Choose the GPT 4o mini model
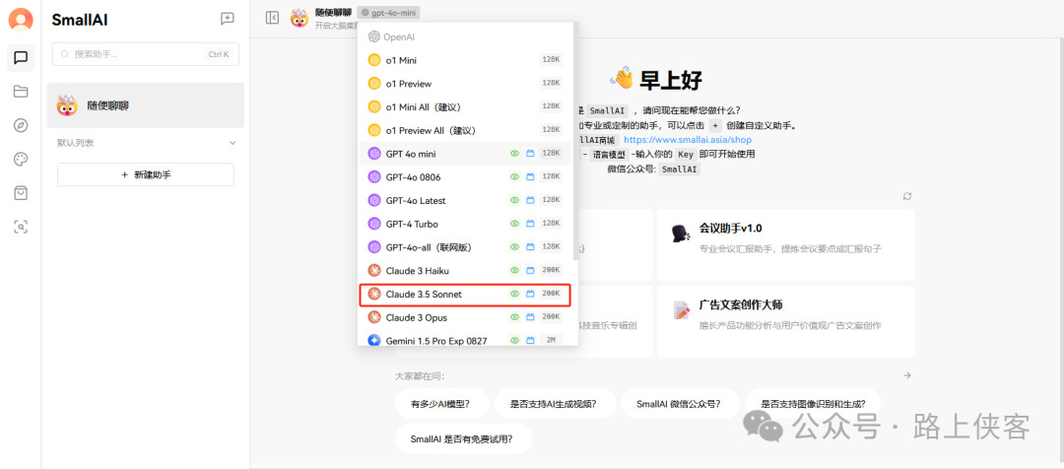This screenshot has width=1064, height=469. coord(465,154)
